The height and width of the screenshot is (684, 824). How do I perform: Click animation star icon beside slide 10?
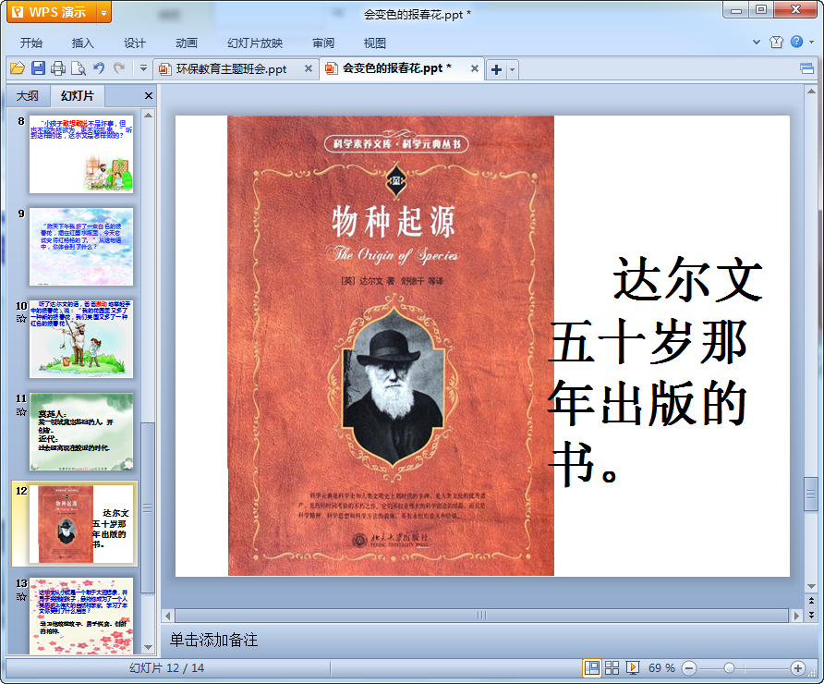pyautogui.click(x=21, y=319)
